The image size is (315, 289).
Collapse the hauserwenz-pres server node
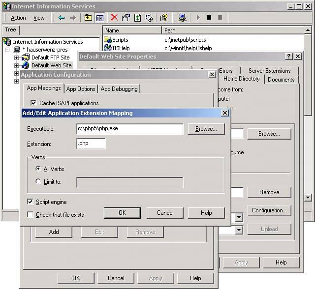point(8,50)
